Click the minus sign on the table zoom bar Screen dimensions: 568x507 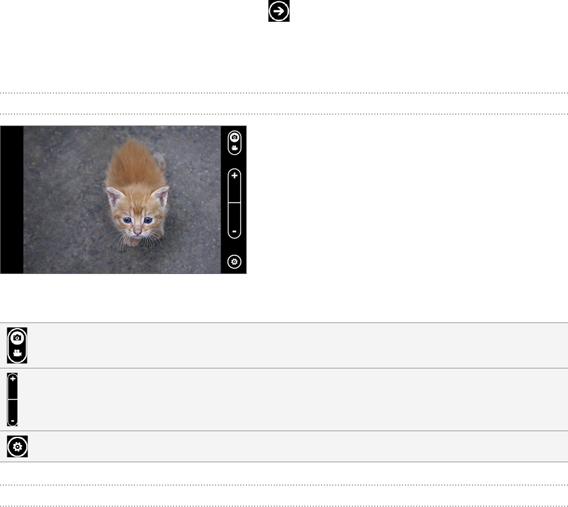click(12, 421)
